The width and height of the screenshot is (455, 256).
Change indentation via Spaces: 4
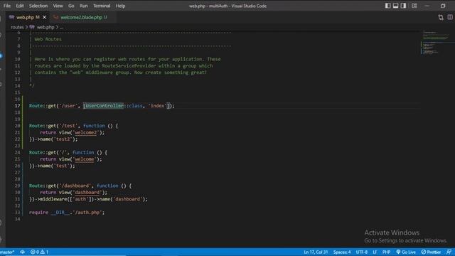[342, 252]
